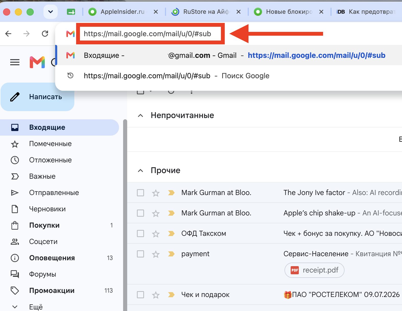The image size is (402, 311).
Task: Open the Черновики drafts folder
Action: pos(60,209)
